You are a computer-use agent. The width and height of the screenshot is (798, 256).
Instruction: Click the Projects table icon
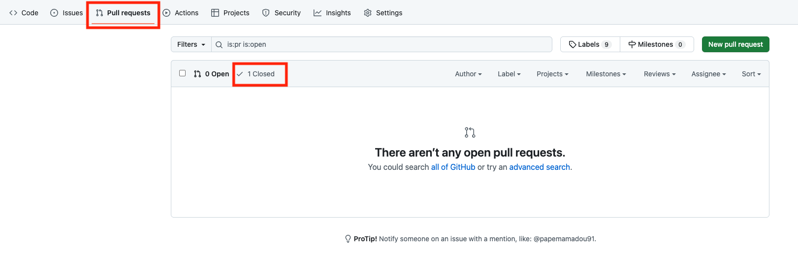pyautogui.click(x=215, y=13)
